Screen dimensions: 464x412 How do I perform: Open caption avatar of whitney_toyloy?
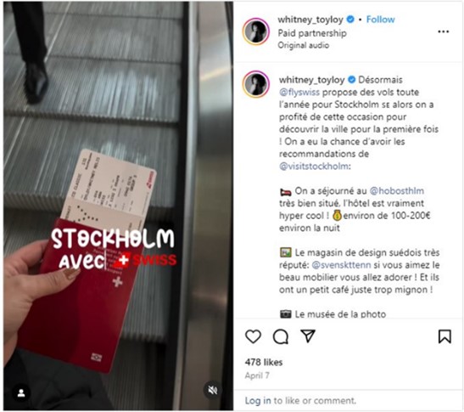pos(256,84)
